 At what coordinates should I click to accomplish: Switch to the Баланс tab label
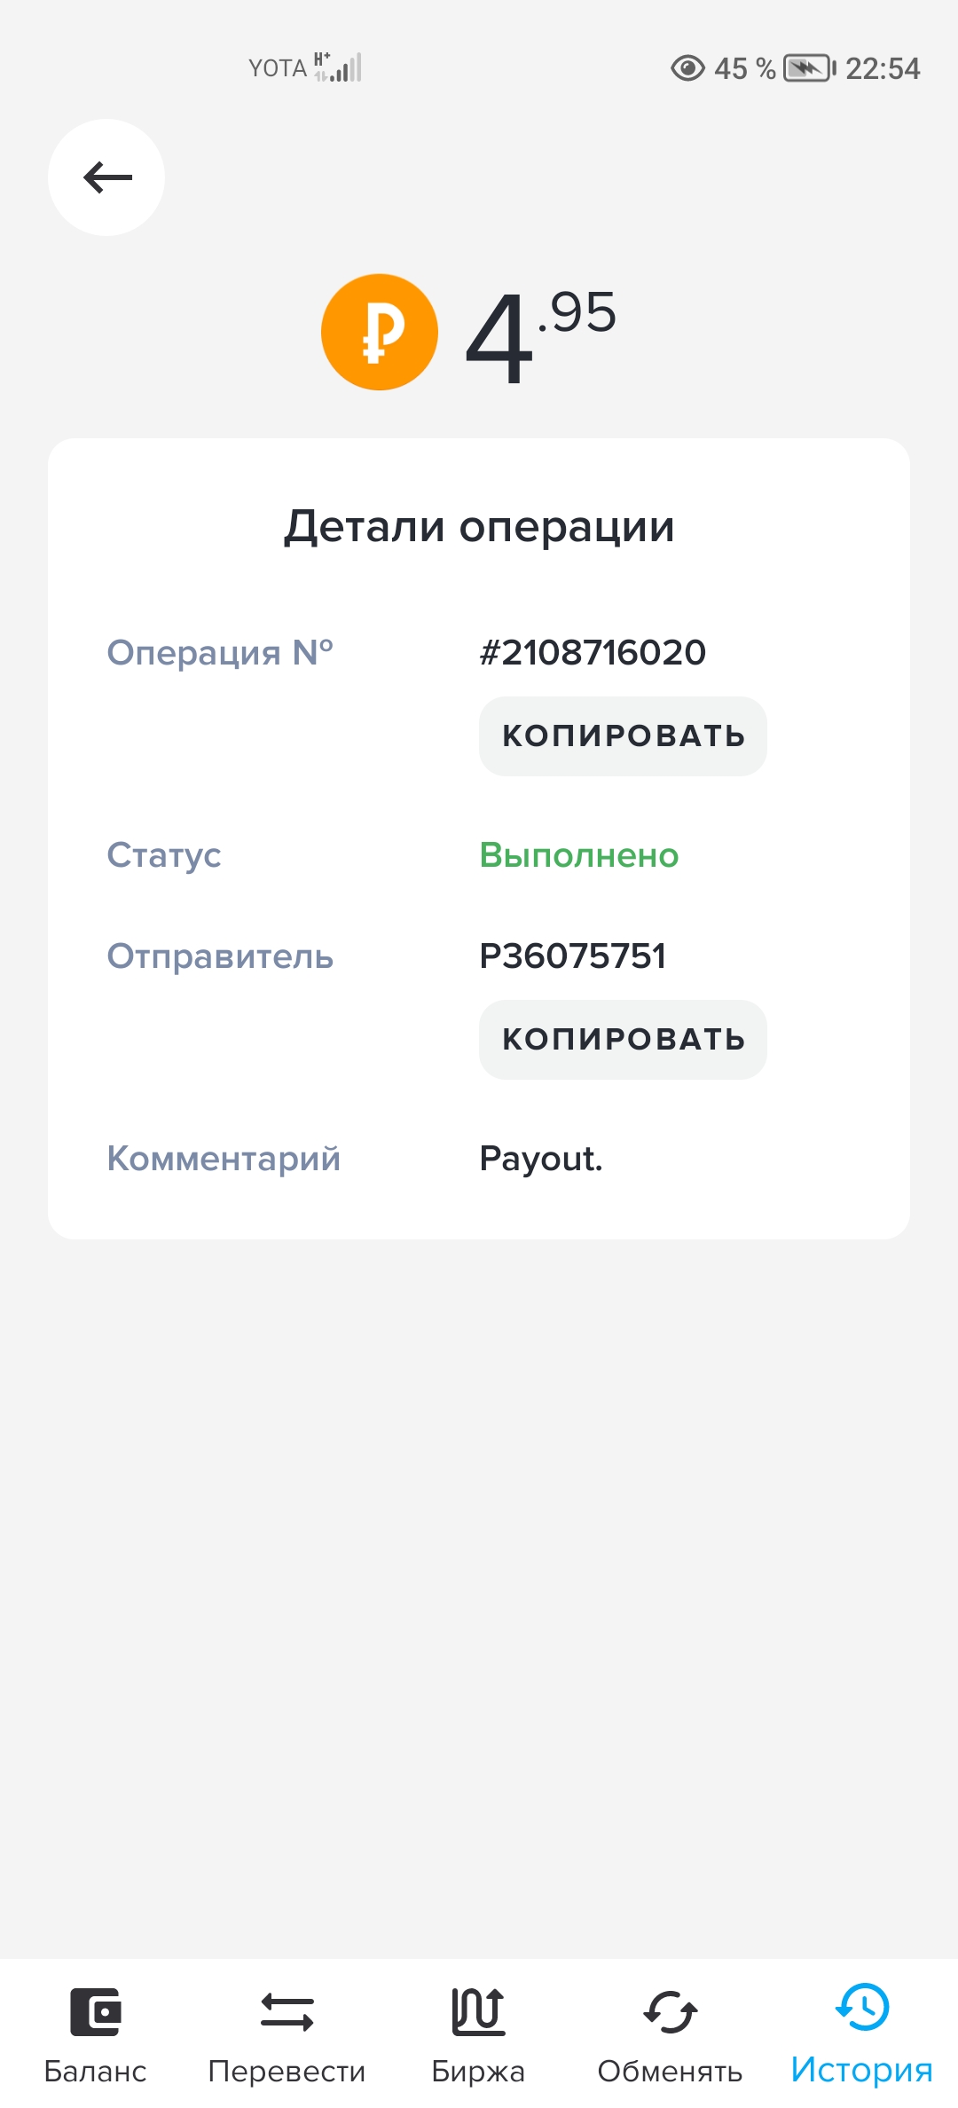coord(96,2071)
